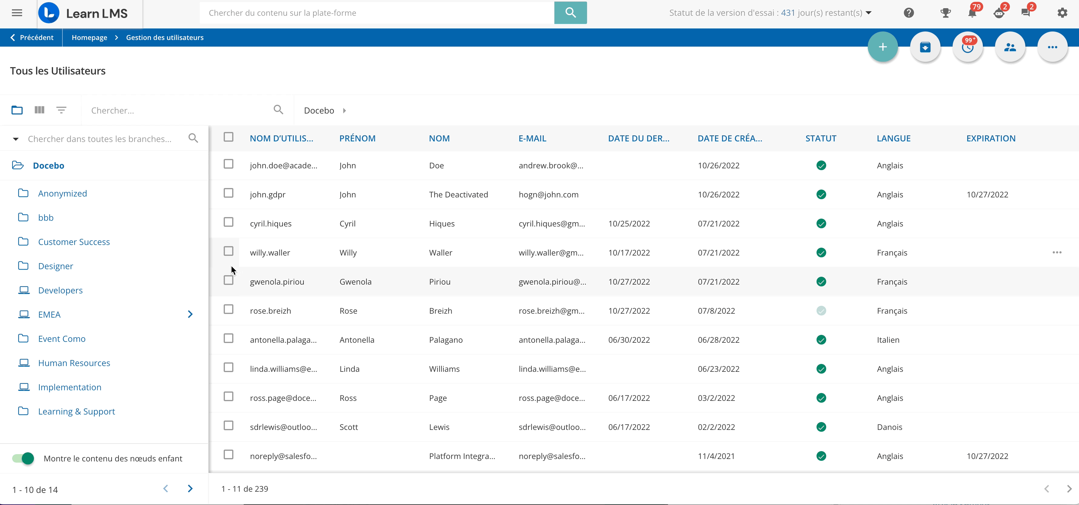This screenshot has width=1079, height=505.
Task: Toggle Montre le contenu des nœuds enfant
Action: click(23, 458)
